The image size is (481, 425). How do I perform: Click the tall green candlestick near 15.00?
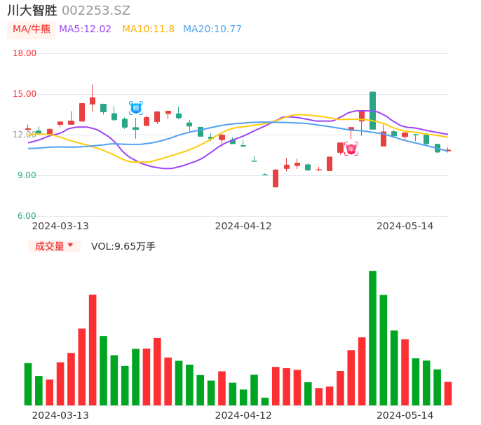(372, 110)
